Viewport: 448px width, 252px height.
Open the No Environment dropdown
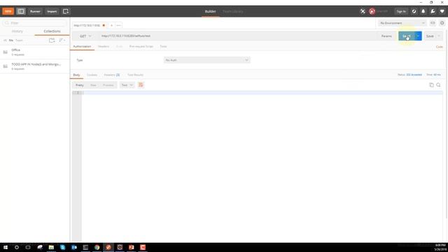pos(402,23)
